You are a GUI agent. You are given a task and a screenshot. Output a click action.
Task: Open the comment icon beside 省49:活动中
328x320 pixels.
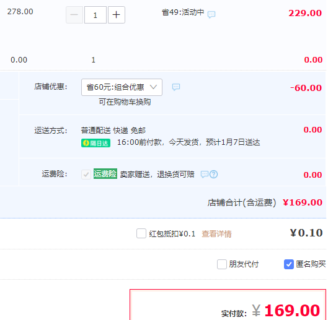(x=211, y=14)
